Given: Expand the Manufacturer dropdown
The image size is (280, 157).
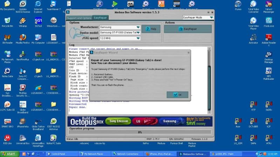Looking at the screenshot, I should (138, 27).
